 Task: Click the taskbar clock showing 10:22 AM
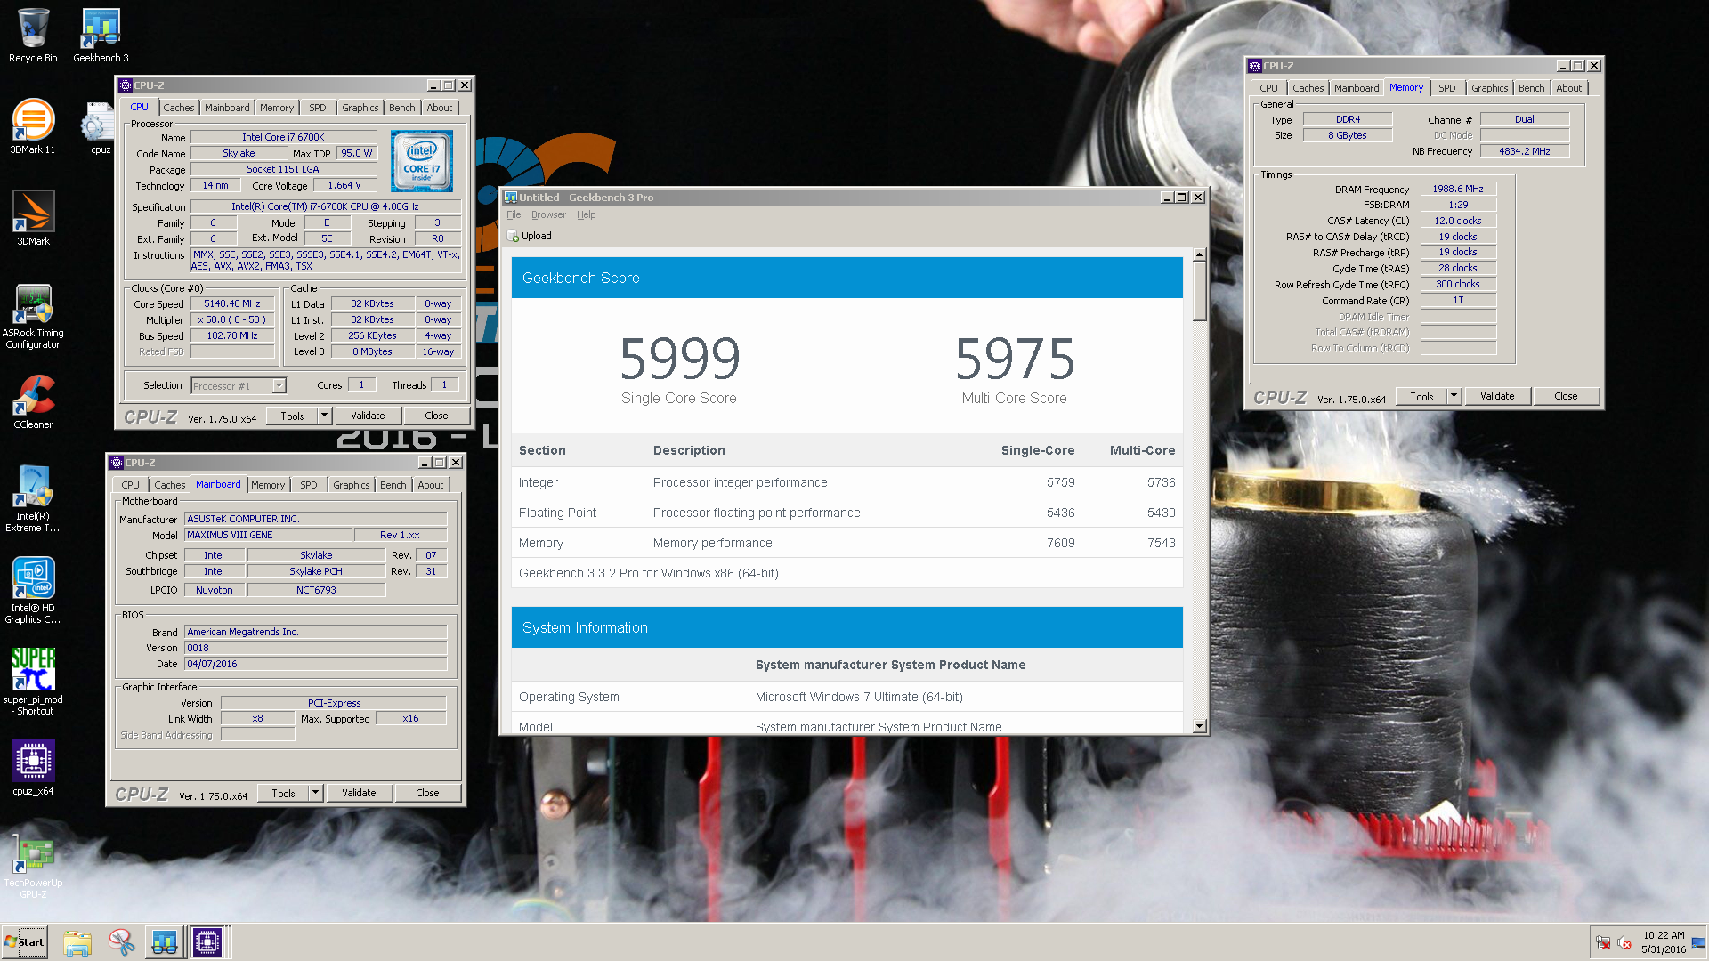coord(1664,942)
